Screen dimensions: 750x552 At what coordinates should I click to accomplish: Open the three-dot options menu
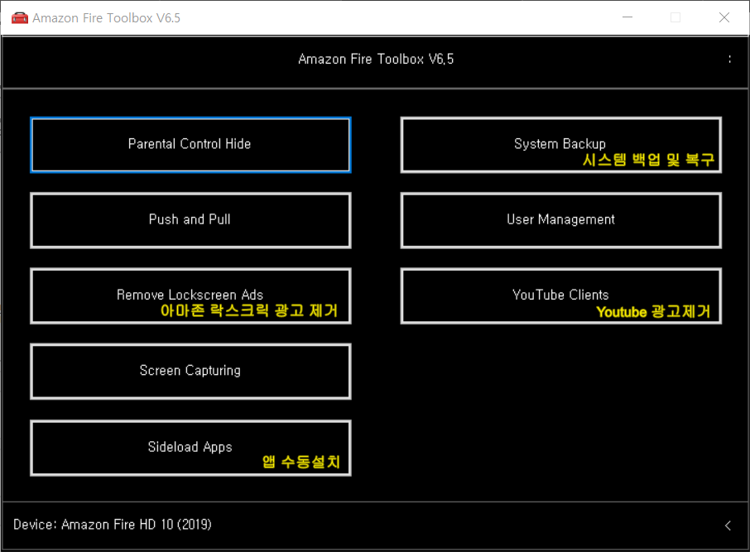729,59
